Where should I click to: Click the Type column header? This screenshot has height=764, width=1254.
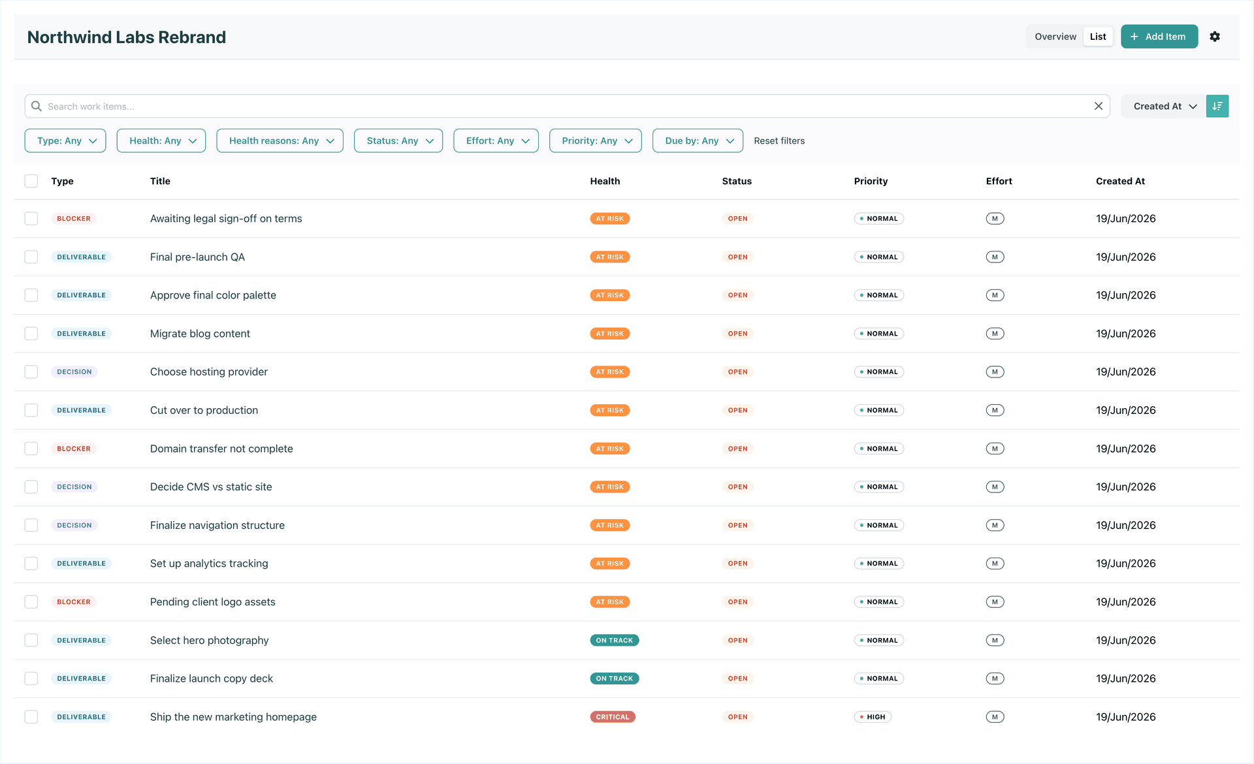tap(62, 181)
